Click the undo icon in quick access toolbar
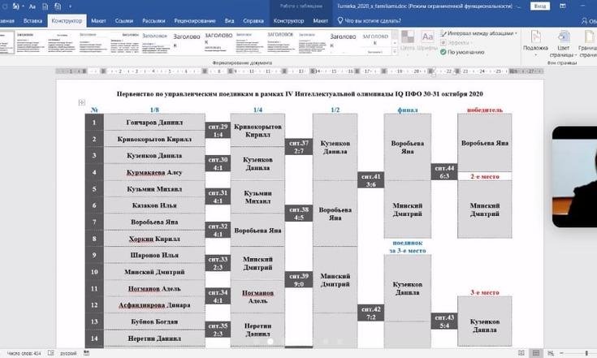 point(15,6)
